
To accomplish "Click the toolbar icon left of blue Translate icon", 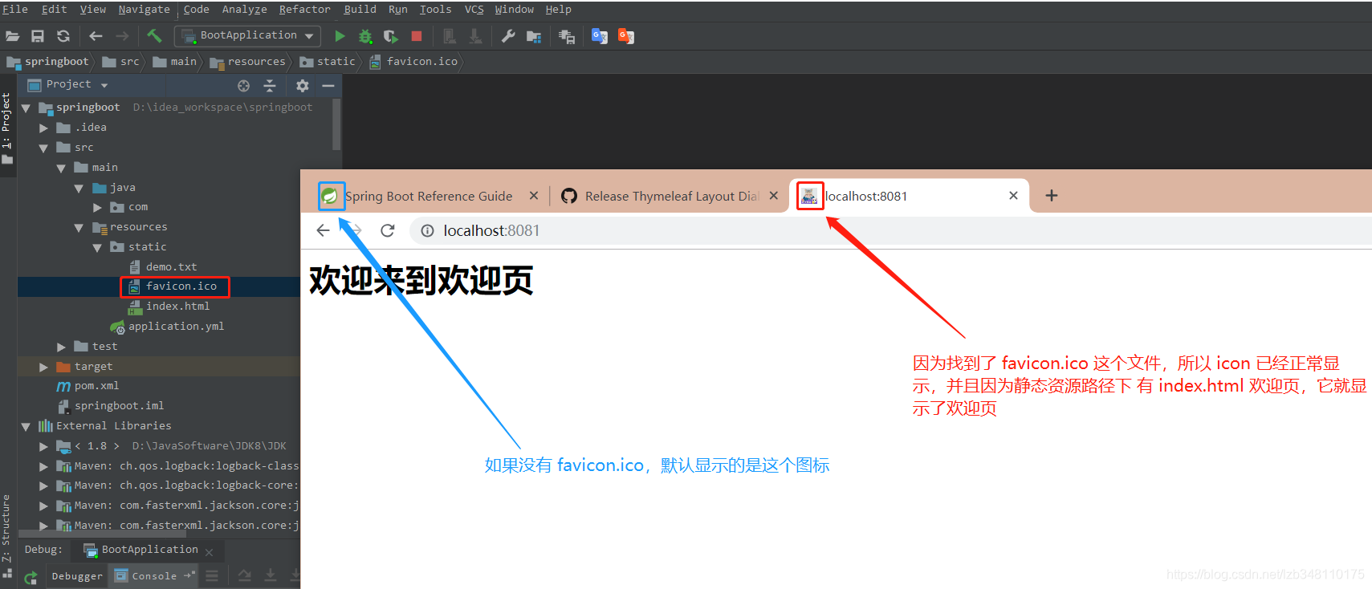I will tap(567, 36).
